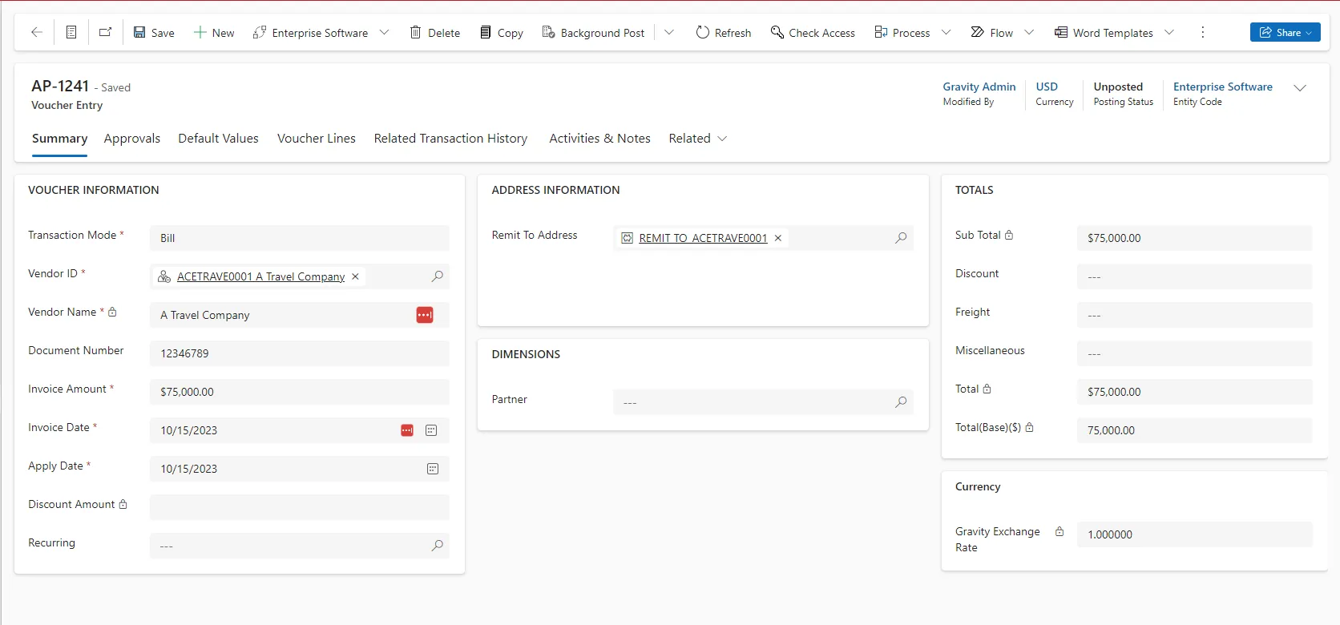This screenshot has width=1340, height=625.
Task: Search the Recurring lookup field
Action: [x=438, y=546]
